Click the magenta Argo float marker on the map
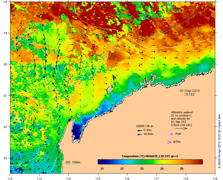The height and width of the screenshot is (180, 223). coord(93,24)
